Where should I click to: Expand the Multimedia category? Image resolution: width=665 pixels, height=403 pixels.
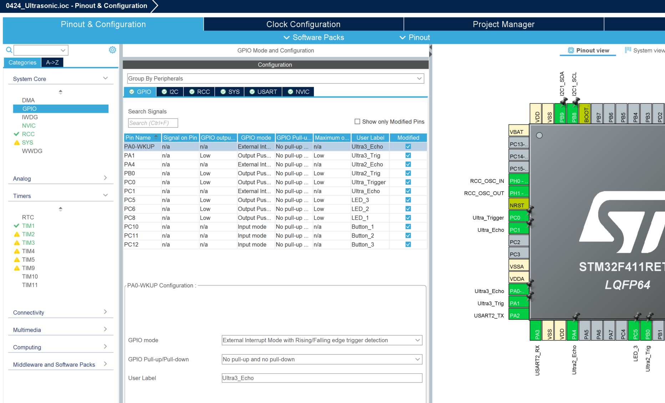pyautogui.click(x=105, y=329)
